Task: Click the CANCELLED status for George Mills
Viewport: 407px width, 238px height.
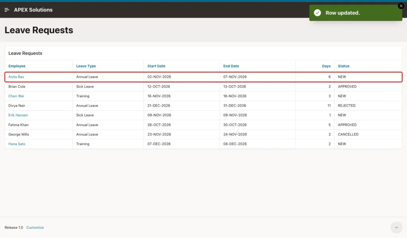Action: [348, 134]
